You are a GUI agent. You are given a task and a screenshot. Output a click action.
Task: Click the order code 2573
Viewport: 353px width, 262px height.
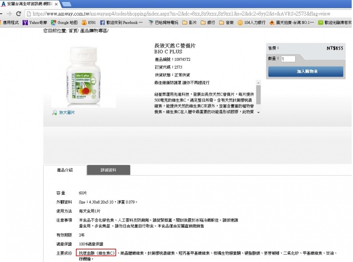pos(178,67)
